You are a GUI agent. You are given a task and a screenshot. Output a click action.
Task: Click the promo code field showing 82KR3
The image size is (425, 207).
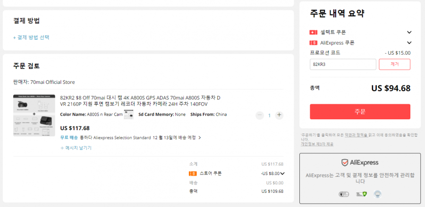pos(343,65)
